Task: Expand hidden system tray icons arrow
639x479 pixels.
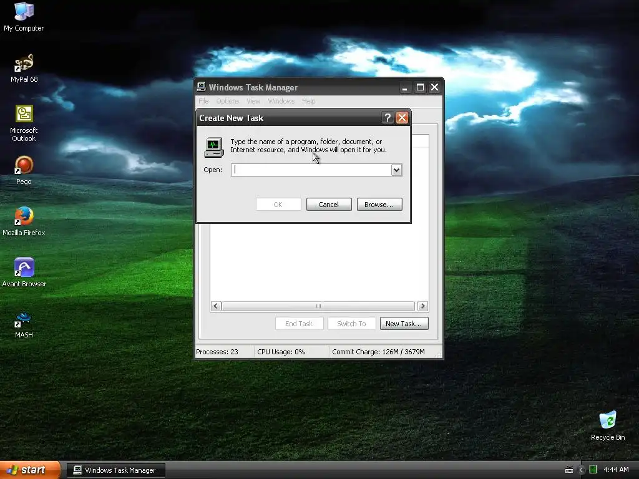Action: click(582, 470)
